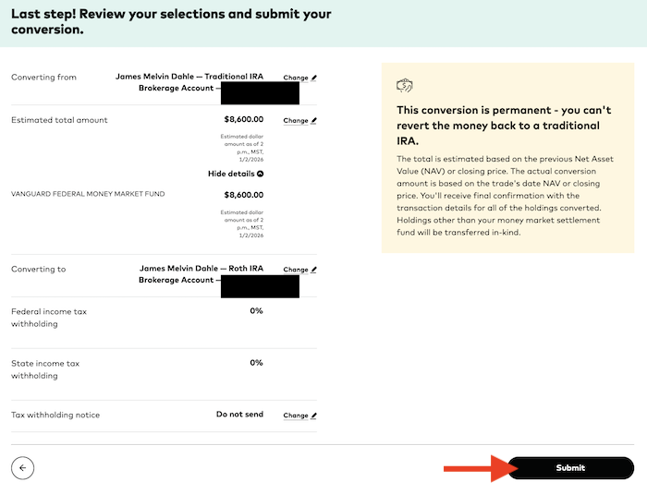Change the Converting from account
The image size is (647, 494).
click(296, 78)
